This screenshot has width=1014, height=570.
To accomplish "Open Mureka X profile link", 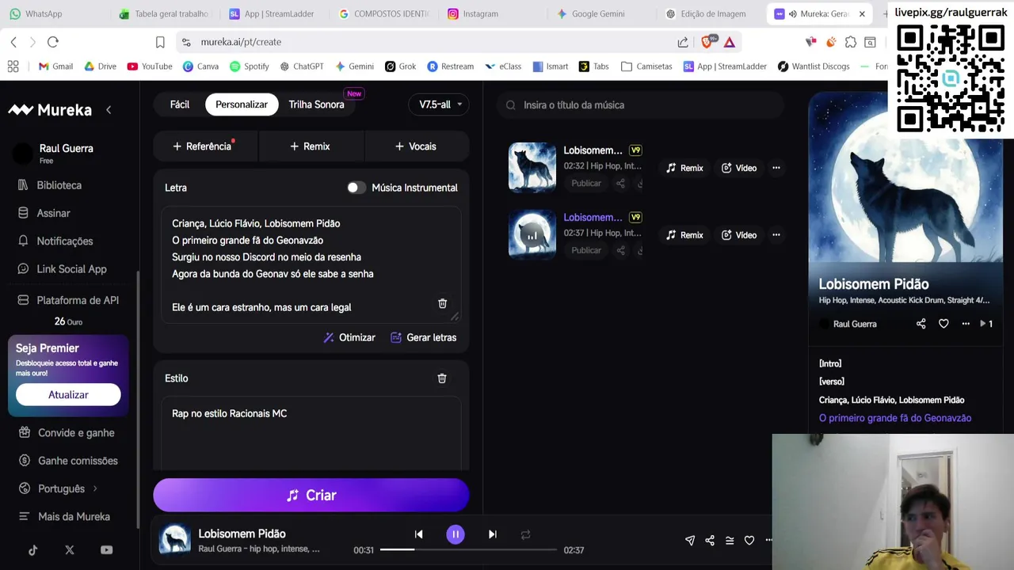I will tap(70, 550).
